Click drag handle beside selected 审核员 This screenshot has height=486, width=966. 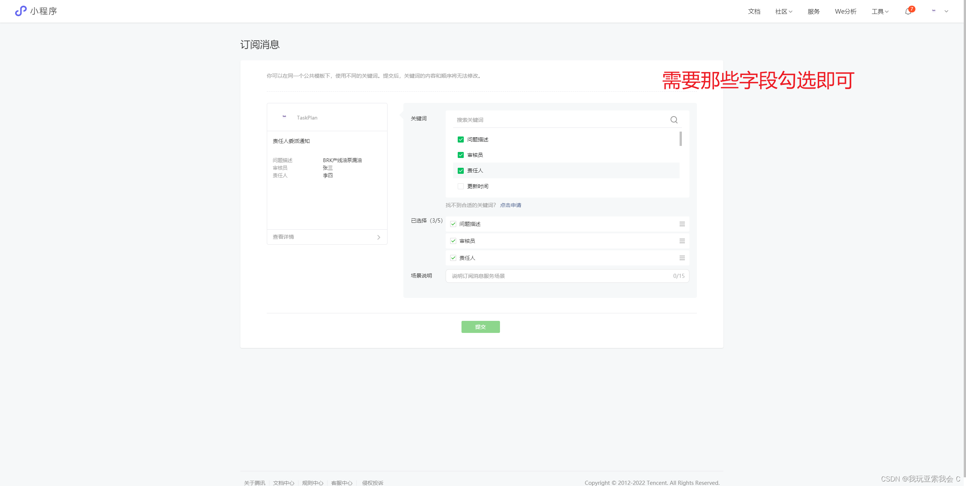(682, 241)
